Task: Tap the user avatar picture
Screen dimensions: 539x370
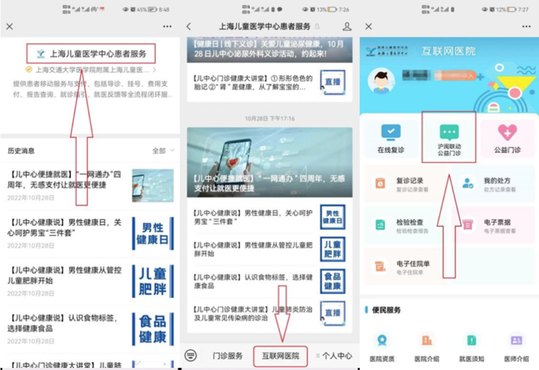Action: pyautogui.click(x=381, y=81)
